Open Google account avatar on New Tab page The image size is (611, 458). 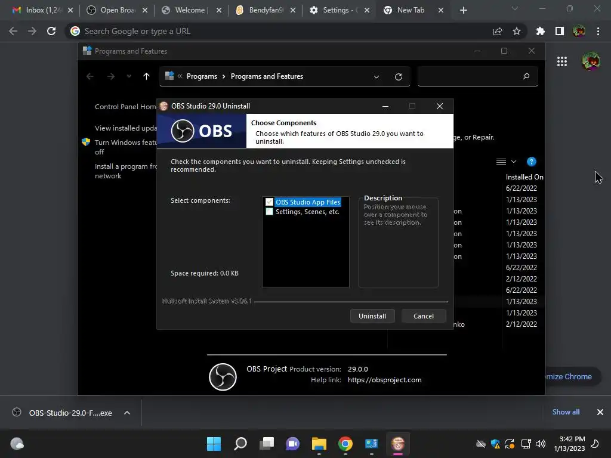(591, 61)
